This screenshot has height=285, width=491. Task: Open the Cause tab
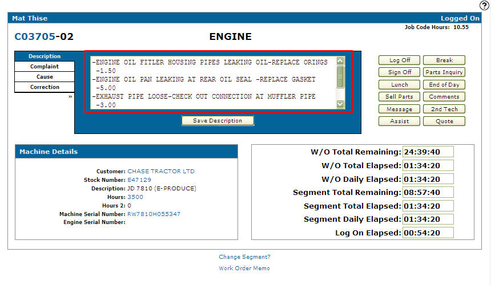45,77
